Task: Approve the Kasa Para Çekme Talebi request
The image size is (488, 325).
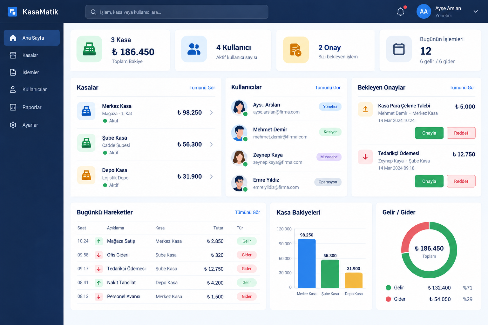Action: 429,133
